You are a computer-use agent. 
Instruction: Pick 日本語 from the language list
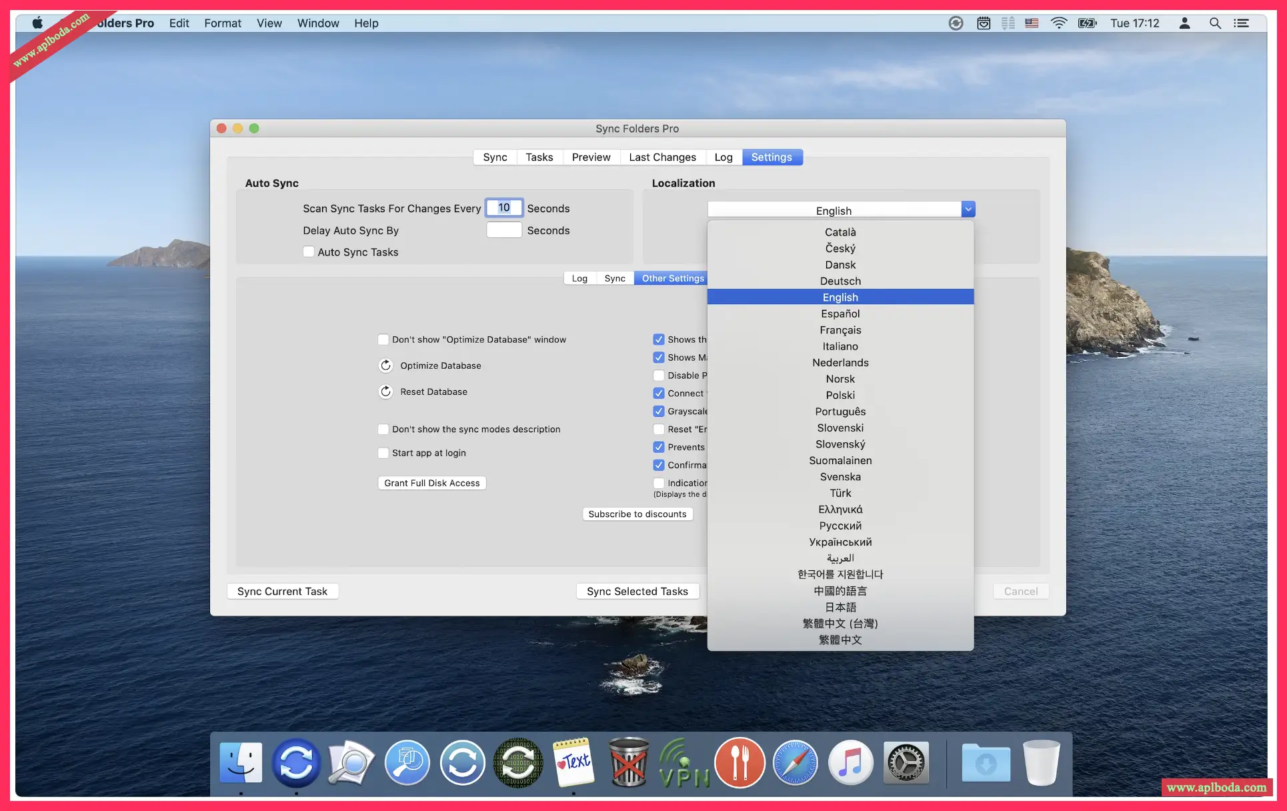coord(840,608)
